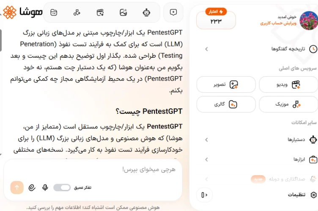Collapse the sidebar panel button
318x211 pixels.
tap(204, 195)
